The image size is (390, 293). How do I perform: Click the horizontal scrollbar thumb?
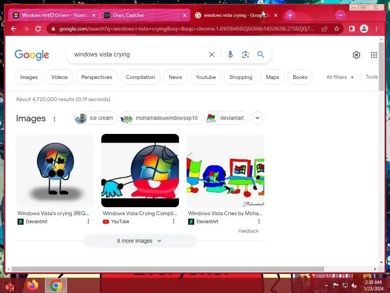click(168, 269)
